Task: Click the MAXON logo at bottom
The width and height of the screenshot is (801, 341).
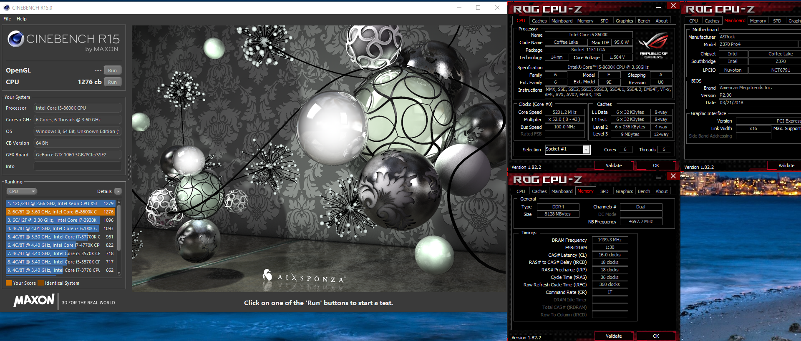Action: (x=34, y=301)
